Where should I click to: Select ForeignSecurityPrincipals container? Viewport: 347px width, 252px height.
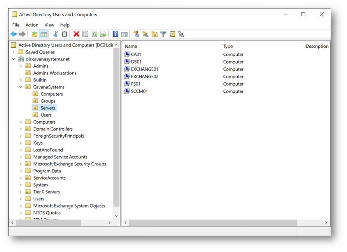coord(59,136)
